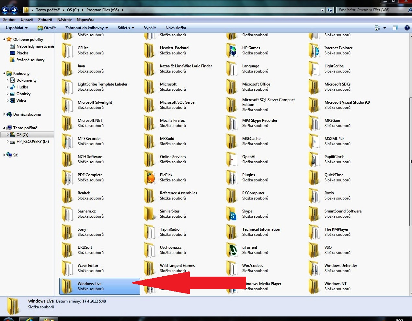Open the Internet Explorer folder icon
This screenshot has width=412, height=321.
(x=314, y=50)
